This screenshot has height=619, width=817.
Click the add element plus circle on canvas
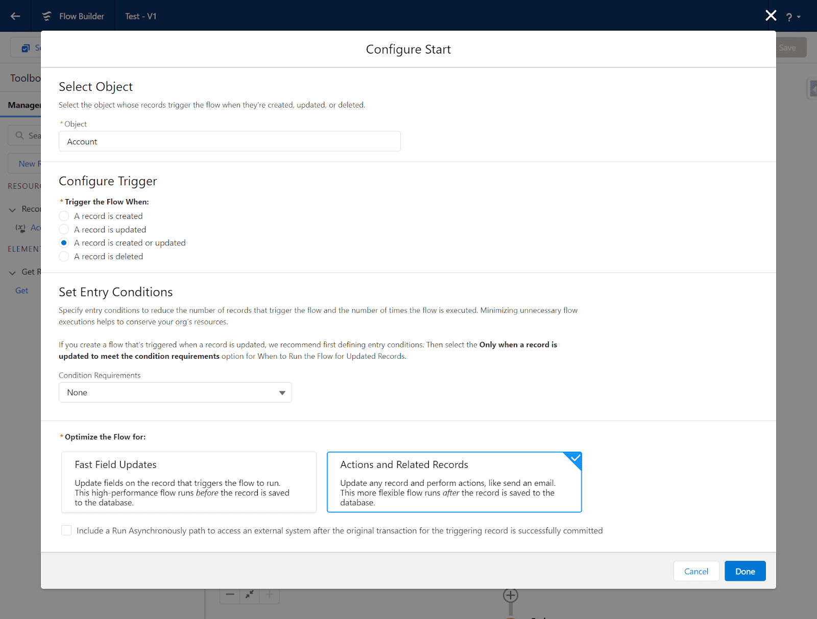pyautogui.click(x=510, y=595)
